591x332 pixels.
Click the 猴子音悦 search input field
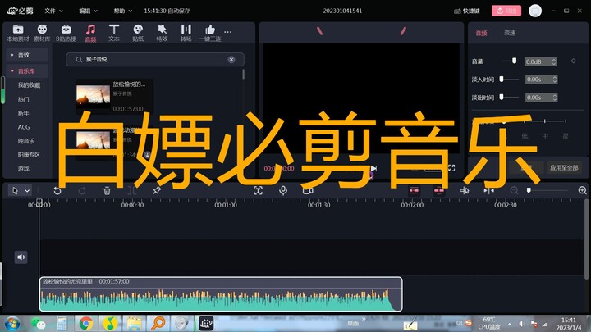pos(155,60)
